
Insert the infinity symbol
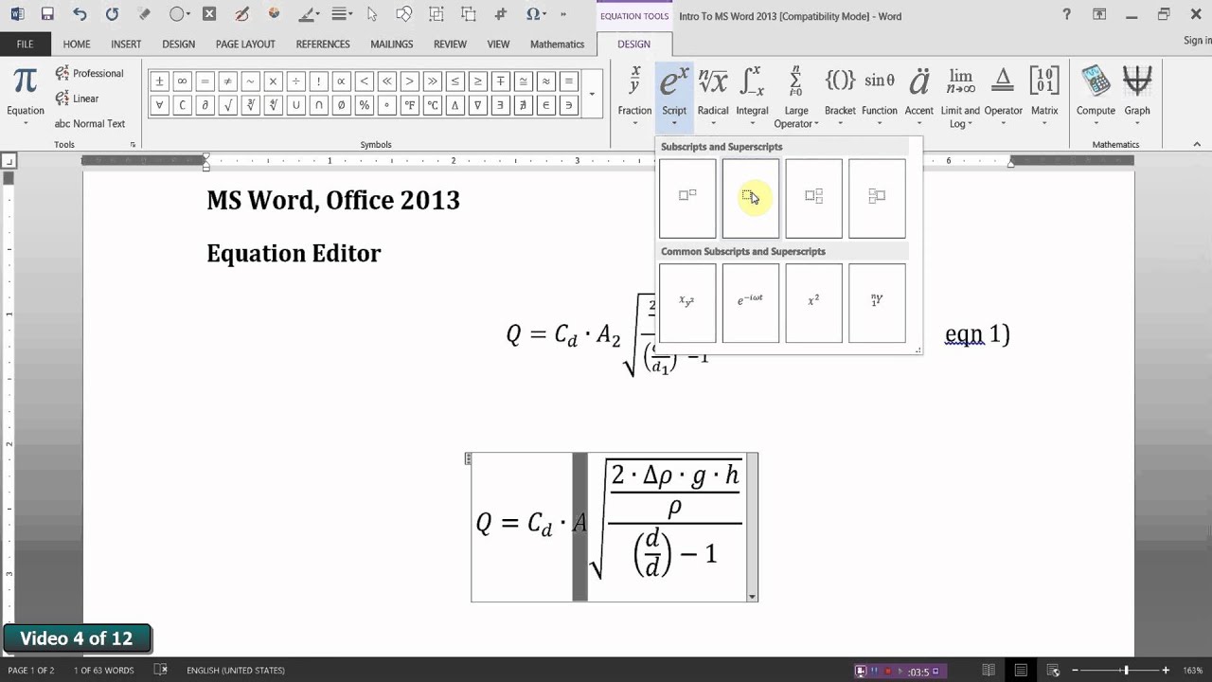tap(182, 81)
